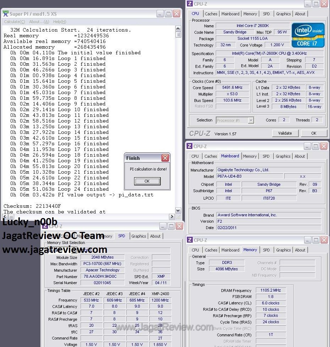Viewport: 330px width, 347px height.
Task: Open Help menu in Super PI
Action: click(60, 22)
